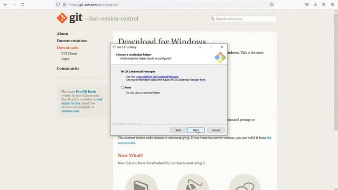The image size is (338, 190).
Task: Open the browser hamburger menu
Action: pos(332,5)
